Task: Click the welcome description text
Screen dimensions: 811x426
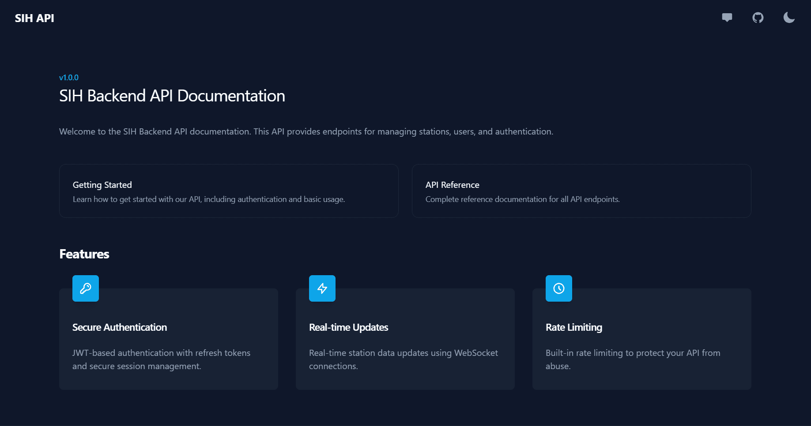Action: (x=306, y=131)
